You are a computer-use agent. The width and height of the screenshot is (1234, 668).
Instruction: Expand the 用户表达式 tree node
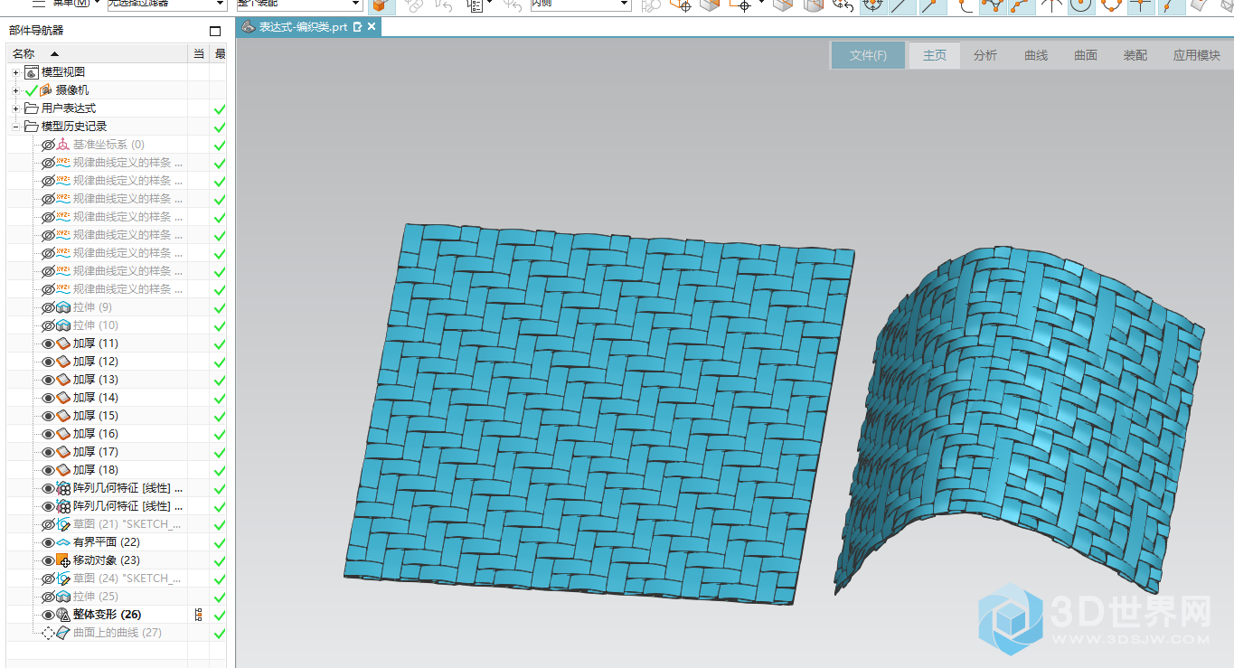15,108
